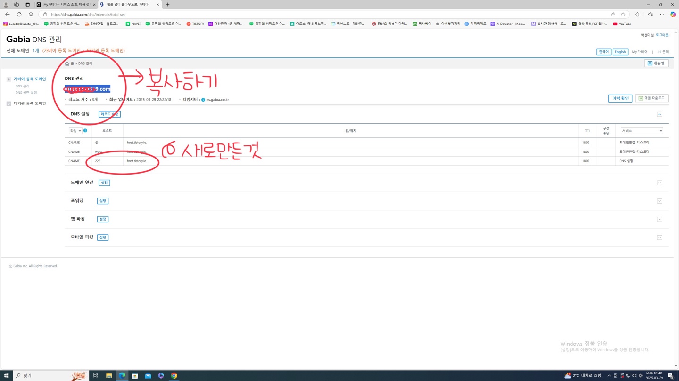The image size is (679, 381).
Task: Open DNS 관리 in the left sidebar
Action: pyautogui.click(x=22, y=86)
